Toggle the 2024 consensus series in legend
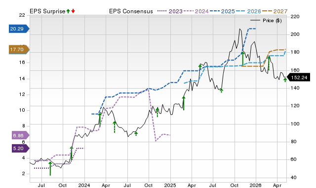This screenshot has width=316, height=188. tap(197, 11)
